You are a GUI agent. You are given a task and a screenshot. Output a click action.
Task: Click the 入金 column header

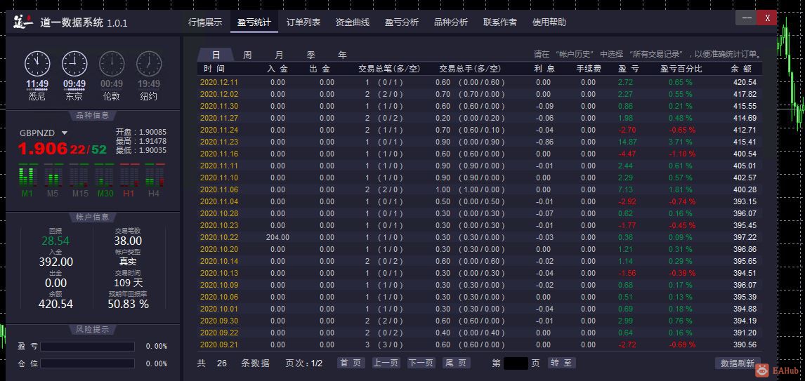pos(277,68)
